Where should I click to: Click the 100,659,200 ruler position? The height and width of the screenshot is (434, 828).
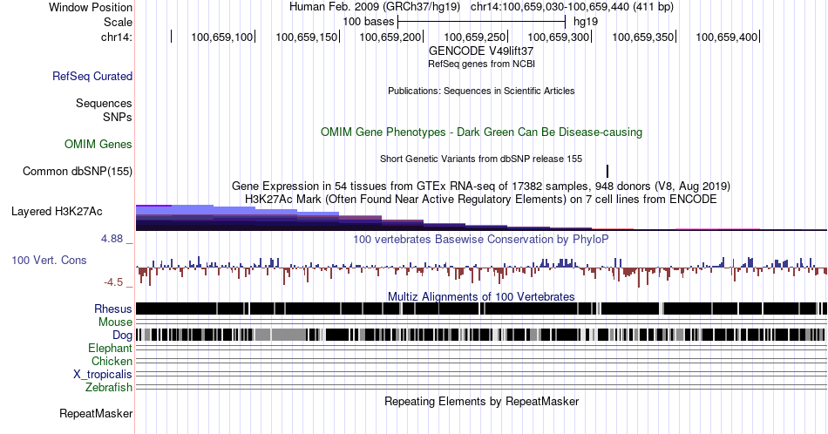point(390,37)
